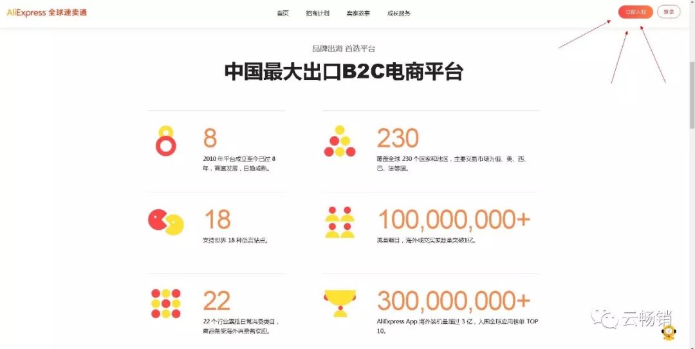
Task: Click the large orange number 8
Action: pos(210,138)
